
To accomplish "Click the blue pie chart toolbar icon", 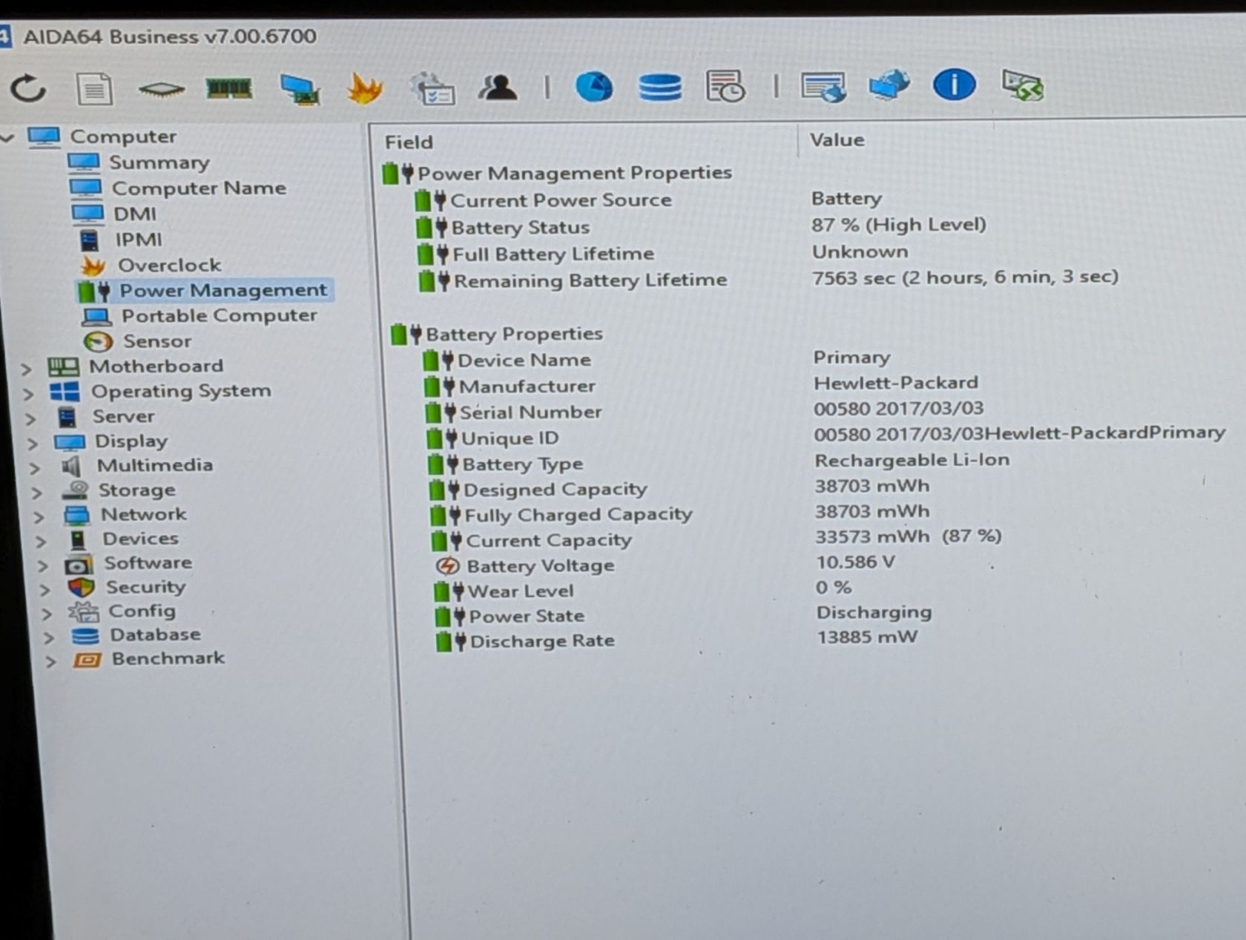I will [594, 87].
